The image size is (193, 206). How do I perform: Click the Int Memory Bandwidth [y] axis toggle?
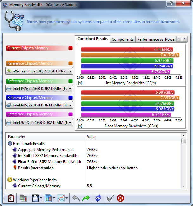[x=80, y=83]
